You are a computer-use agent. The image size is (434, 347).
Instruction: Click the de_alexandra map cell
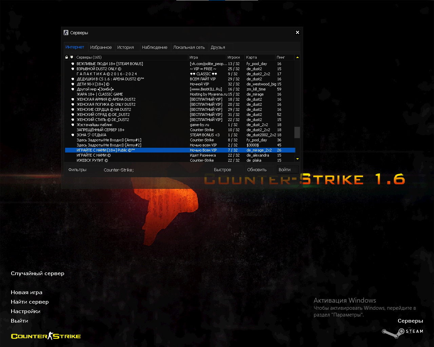[258, 155]
